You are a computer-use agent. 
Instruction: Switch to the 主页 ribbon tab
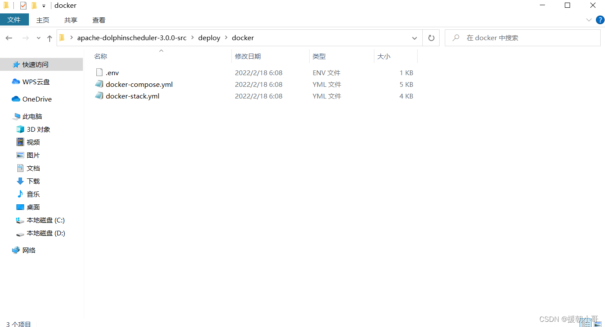tap(43, 20)
